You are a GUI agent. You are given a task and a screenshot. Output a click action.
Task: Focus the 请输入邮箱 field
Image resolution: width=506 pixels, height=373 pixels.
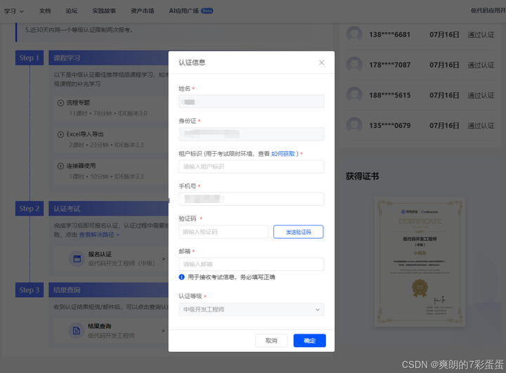point(252,264)
